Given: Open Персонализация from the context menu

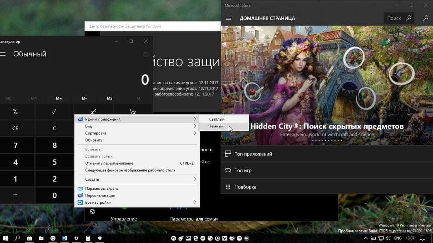Looking at the screenshot, I should point(100,195).
